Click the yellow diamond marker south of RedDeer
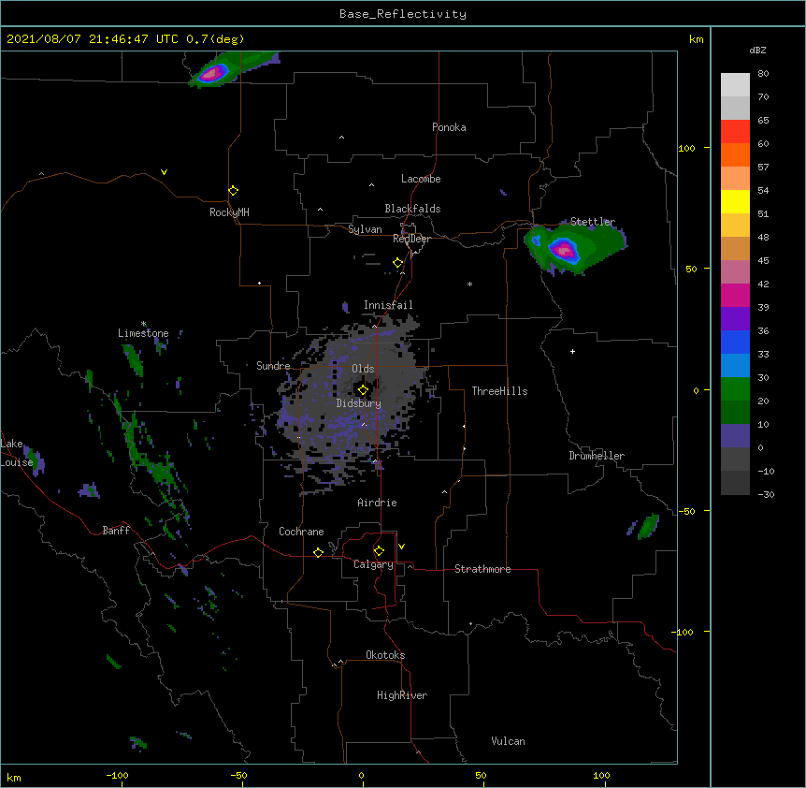This screenshot has height=788, width=806. (x=398, y=263)
